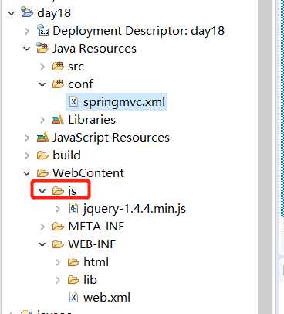
Task: Expand Deployment Descriptor: day18 node
Action: pyautogui.click(x=27, y=31)
